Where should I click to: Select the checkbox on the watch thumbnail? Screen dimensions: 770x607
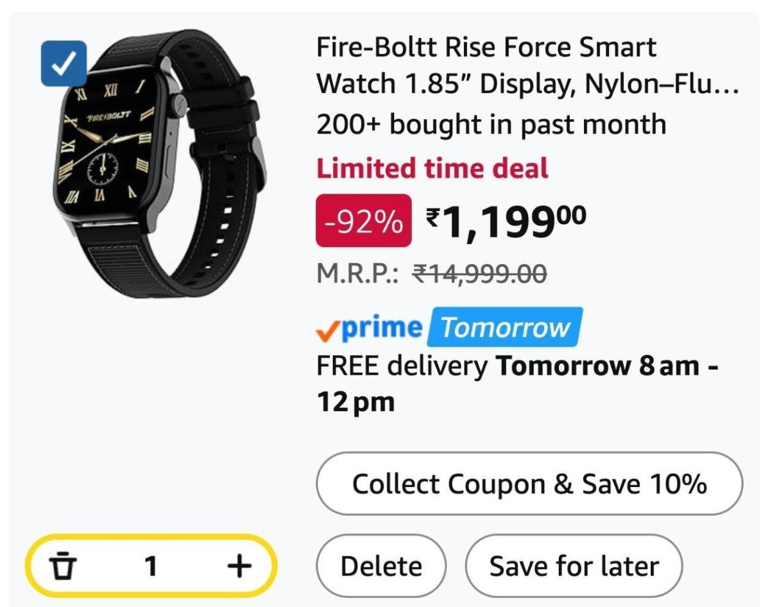[x=64, y=64]
